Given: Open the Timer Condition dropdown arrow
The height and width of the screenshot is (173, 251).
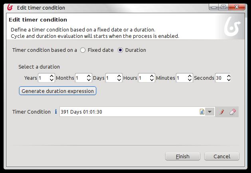Looking at the screenshot, I should (x=210, y=112).
